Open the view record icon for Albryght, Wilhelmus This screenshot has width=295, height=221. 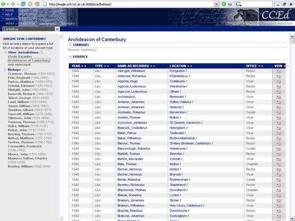(278, 72)
